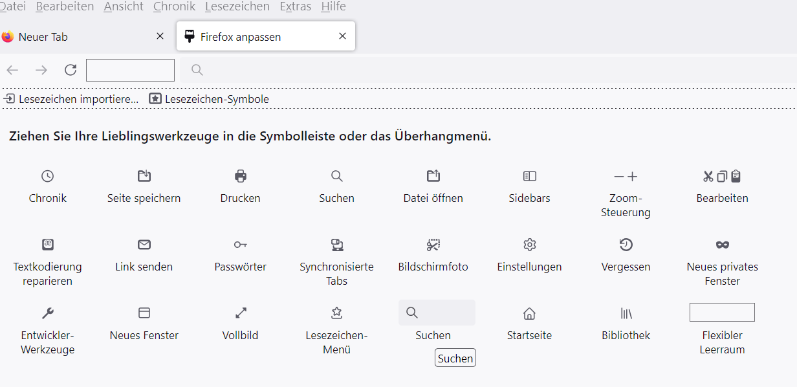Click the Drucken printer icon
The image size is (797, 387).
tap(241, 176)
